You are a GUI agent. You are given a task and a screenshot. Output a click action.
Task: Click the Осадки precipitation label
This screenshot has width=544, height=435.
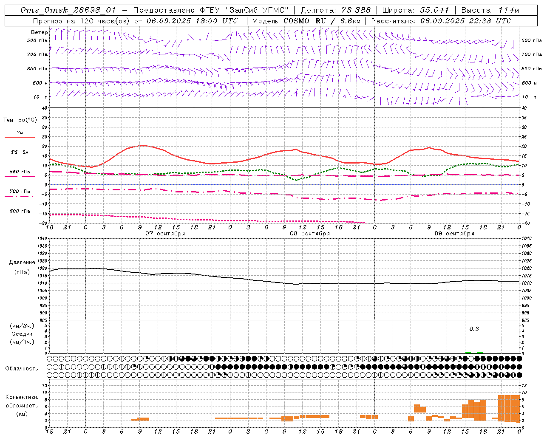[22, 334]
